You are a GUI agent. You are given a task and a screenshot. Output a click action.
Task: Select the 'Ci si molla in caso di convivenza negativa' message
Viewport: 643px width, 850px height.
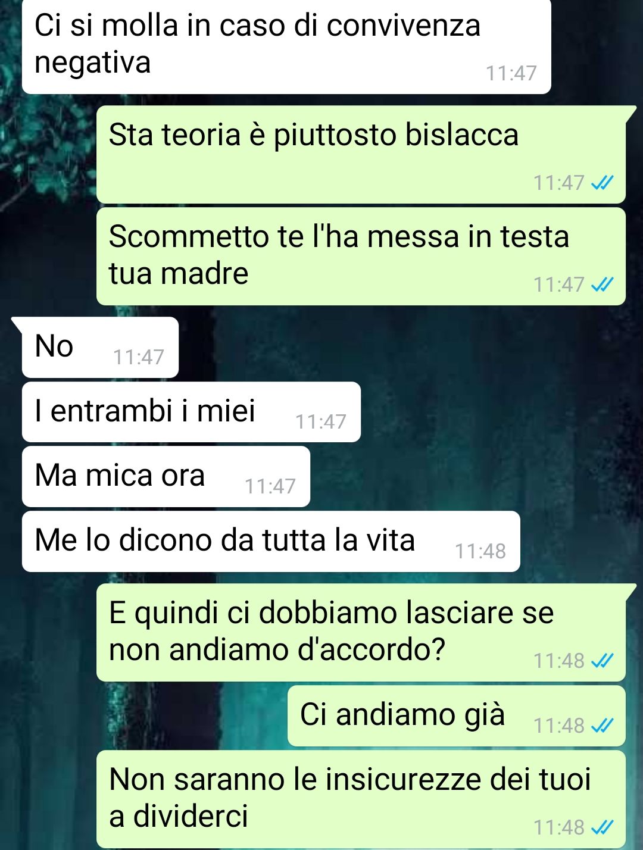pyautogui.click(x=286, y=46)
